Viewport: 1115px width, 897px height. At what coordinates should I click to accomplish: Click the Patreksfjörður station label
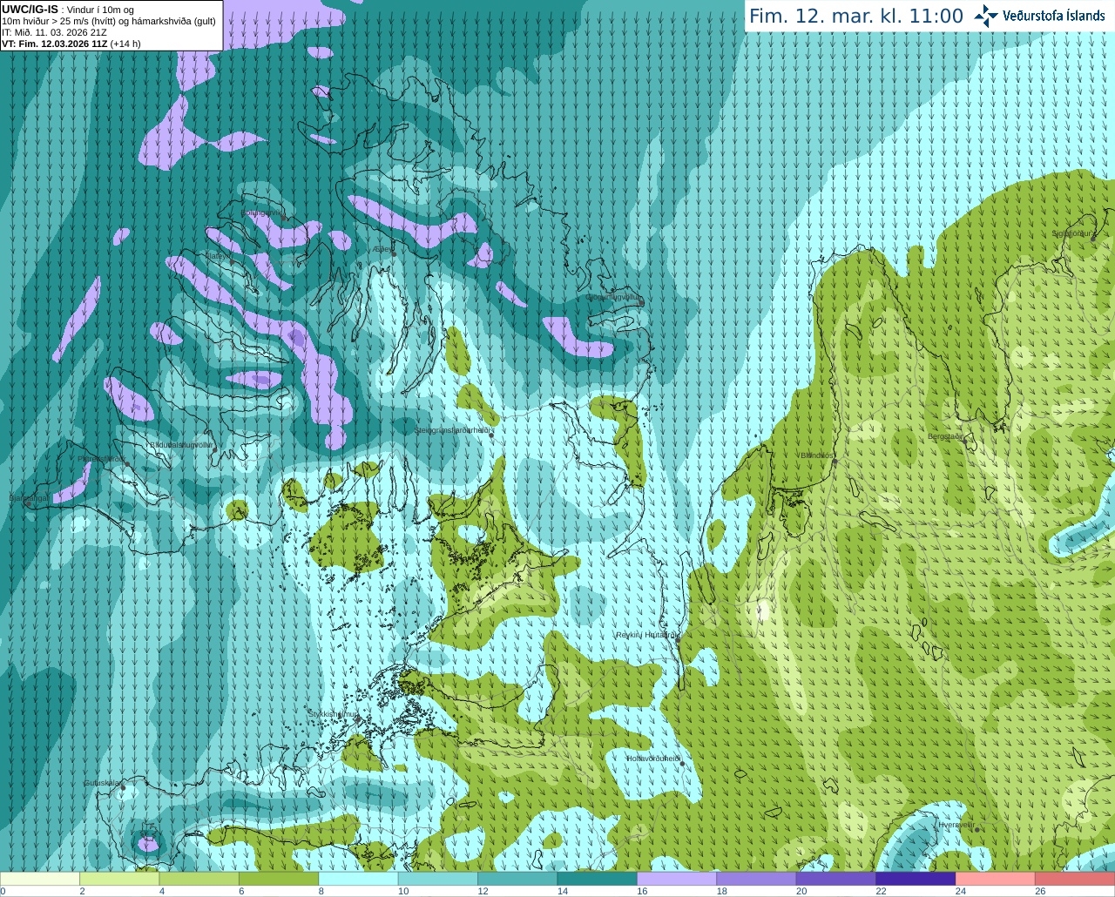point(101,459)
